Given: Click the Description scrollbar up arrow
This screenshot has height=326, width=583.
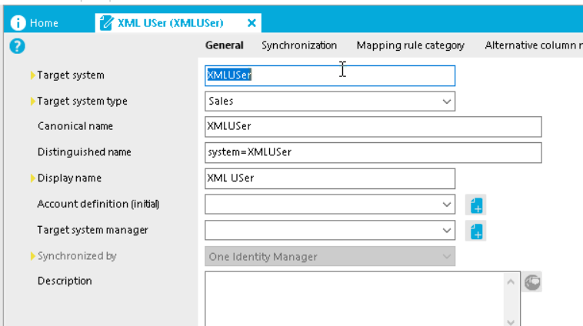Looking at the screenshot, I should click(511, 281).
